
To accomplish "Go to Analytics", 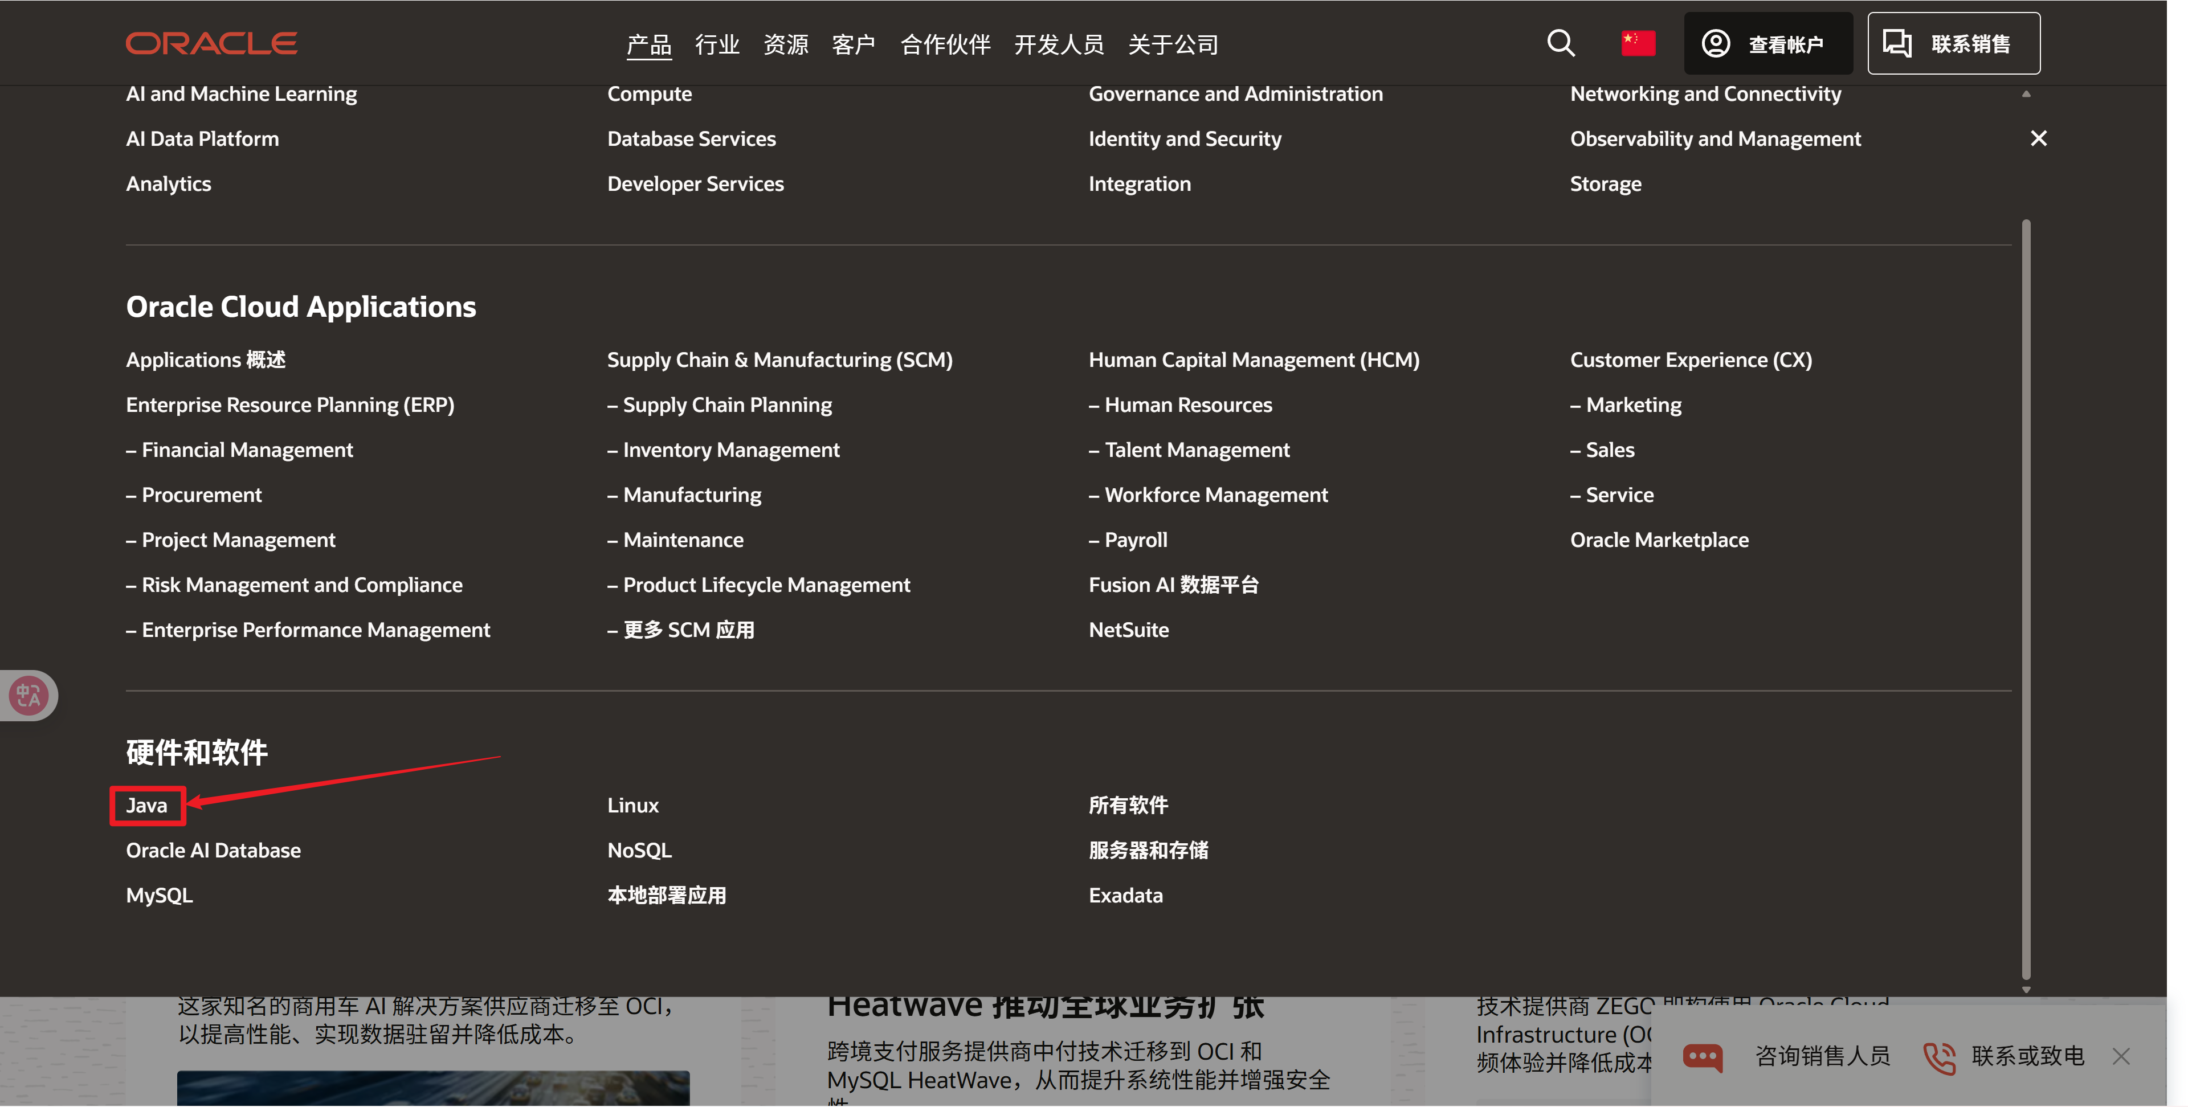I will pyautogui.click(x=168, y=183).
